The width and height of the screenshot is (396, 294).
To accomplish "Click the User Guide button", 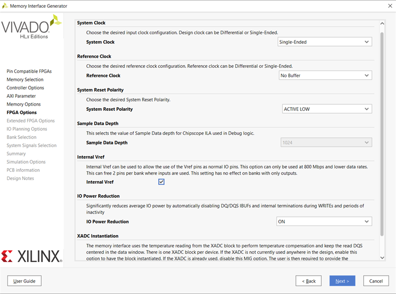I will tap(25, 281).
